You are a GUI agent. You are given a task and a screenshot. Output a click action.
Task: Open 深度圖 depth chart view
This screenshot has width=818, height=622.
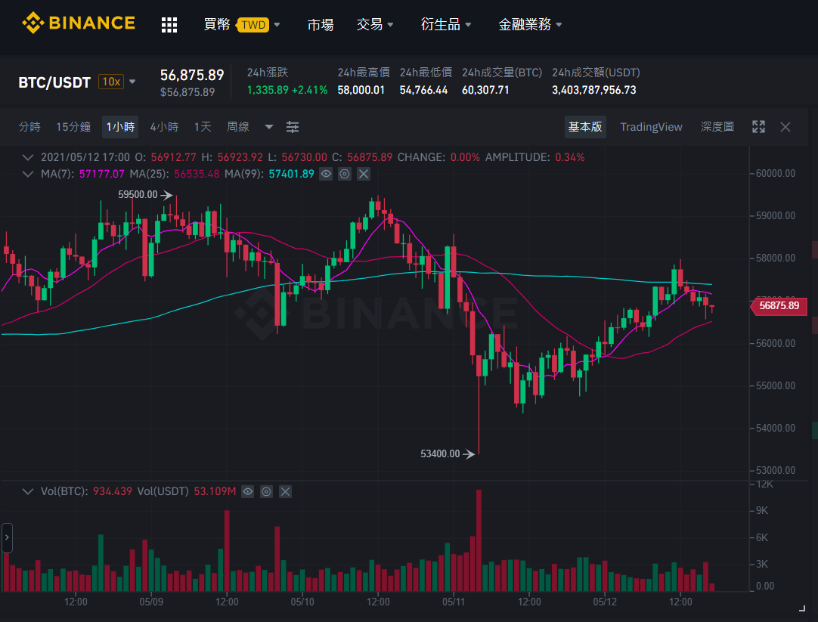(x=717, y=127)
